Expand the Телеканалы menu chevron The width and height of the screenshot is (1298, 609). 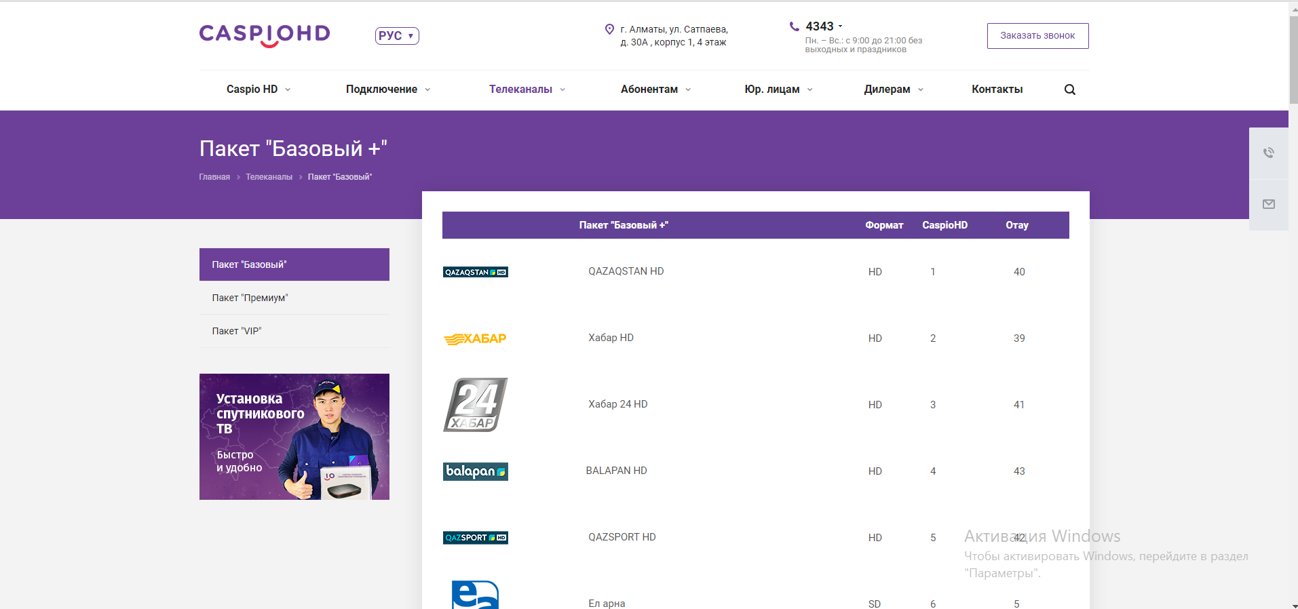(x=562, y=90)
